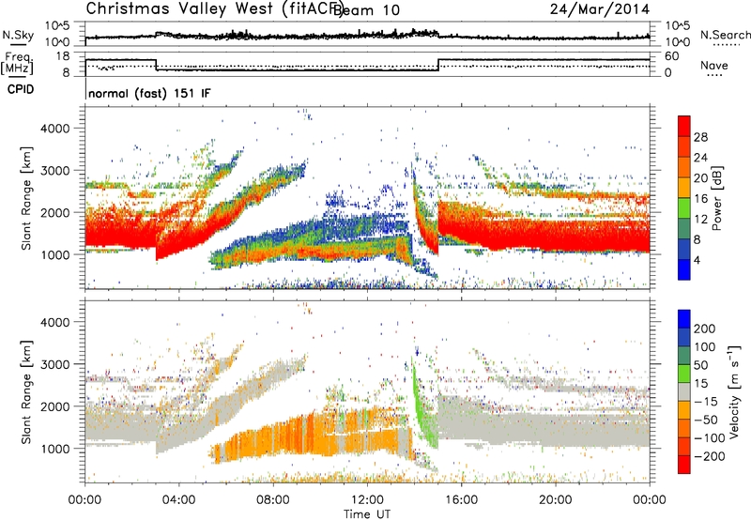Image resolution: width=751 pixels, height=520 pixels.
Task: Click the 'Time UT' axis title
Action: 367,514
